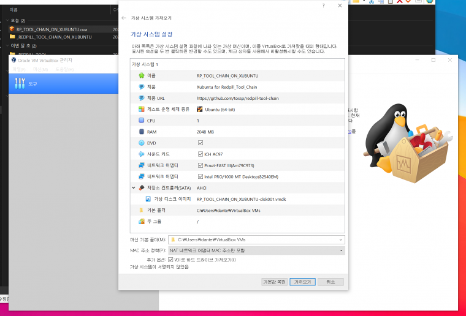
Task: Click the CPU count value 1
Action: pyautogui.click(x=198, y=121)
